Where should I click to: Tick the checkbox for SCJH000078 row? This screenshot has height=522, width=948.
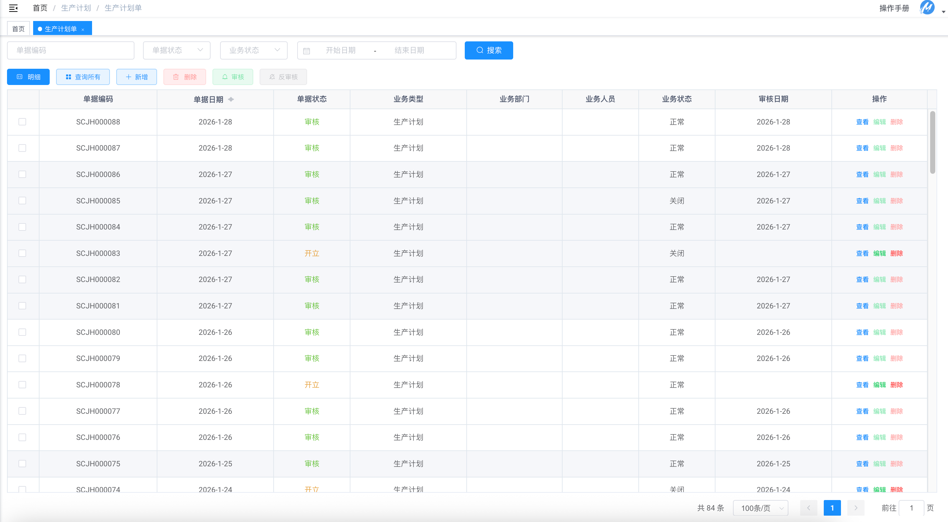(22, 384)
